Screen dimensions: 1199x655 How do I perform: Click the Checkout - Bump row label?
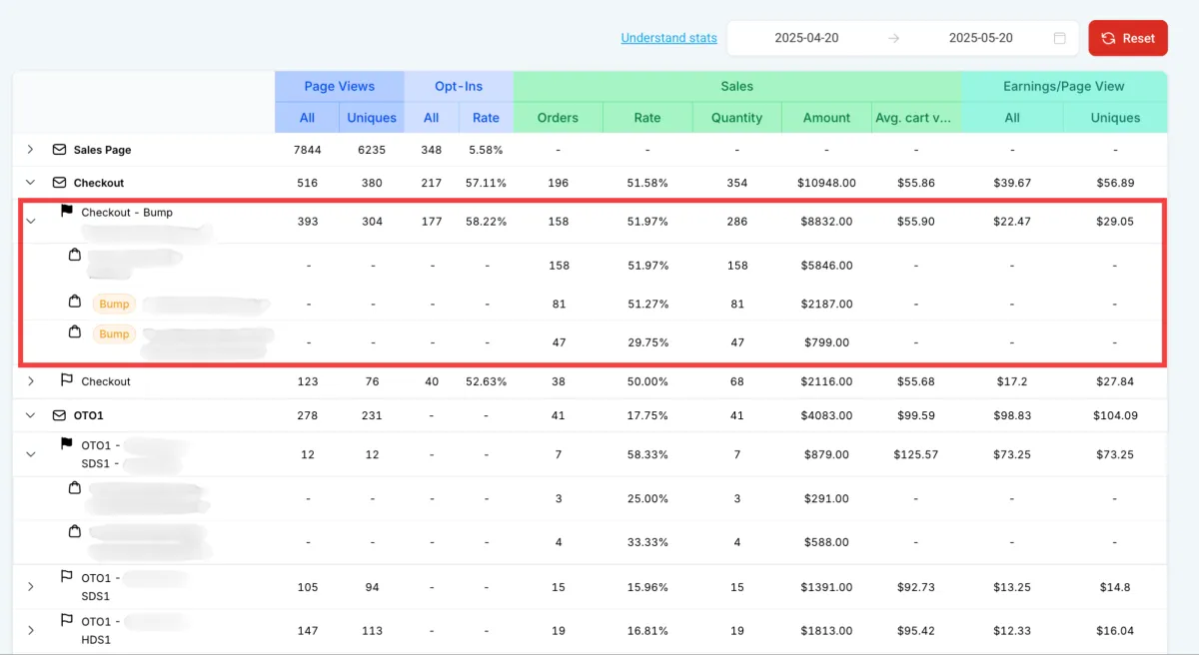[x=127, y=213]
